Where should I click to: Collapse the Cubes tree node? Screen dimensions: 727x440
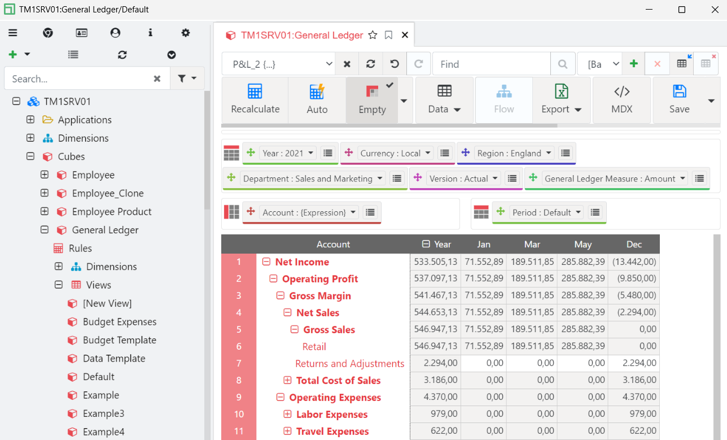pos(30,156)
